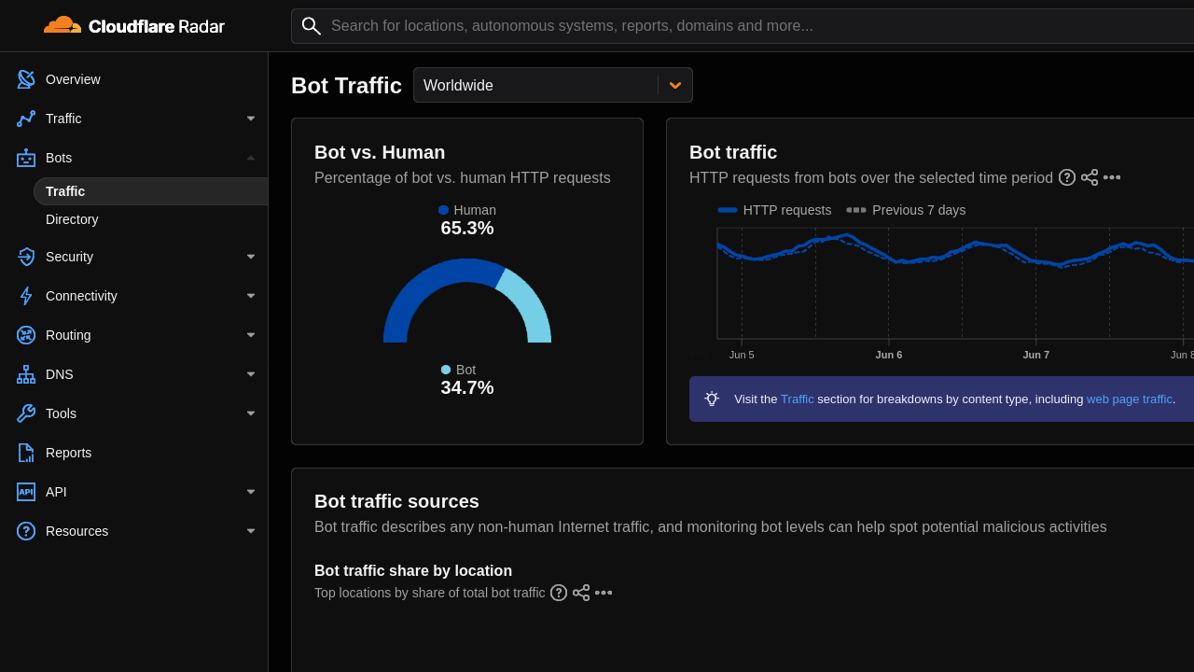Click the 34.7% Bot value
1194x672 pixels.
point(467,387)
